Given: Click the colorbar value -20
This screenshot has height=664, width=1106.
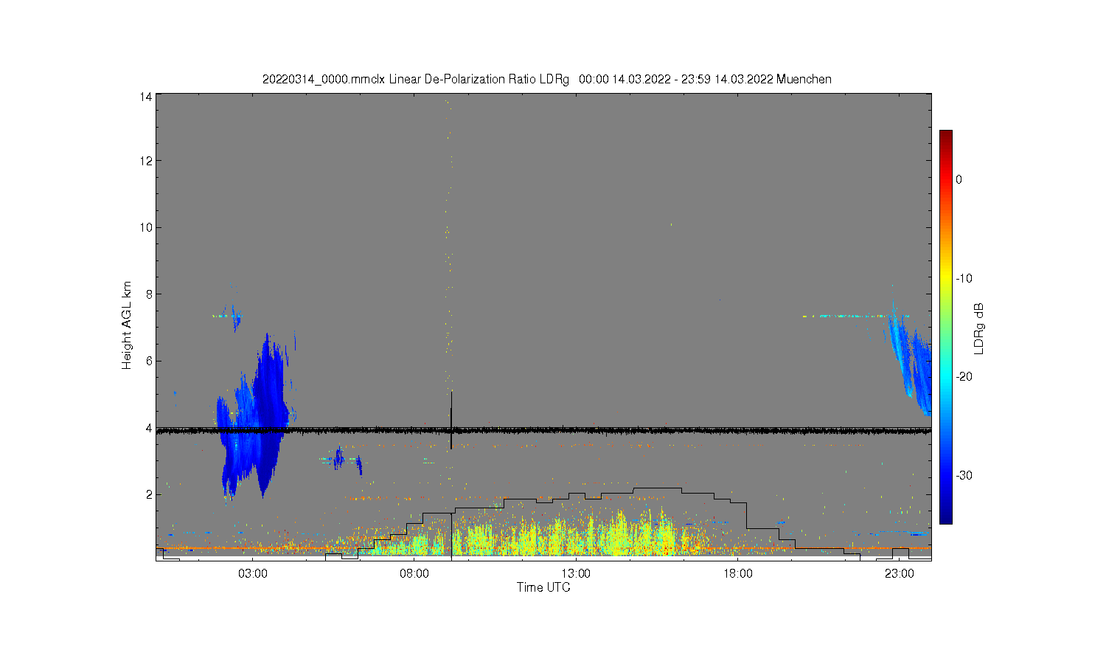Looking at the screenshot, I should 964,376.
